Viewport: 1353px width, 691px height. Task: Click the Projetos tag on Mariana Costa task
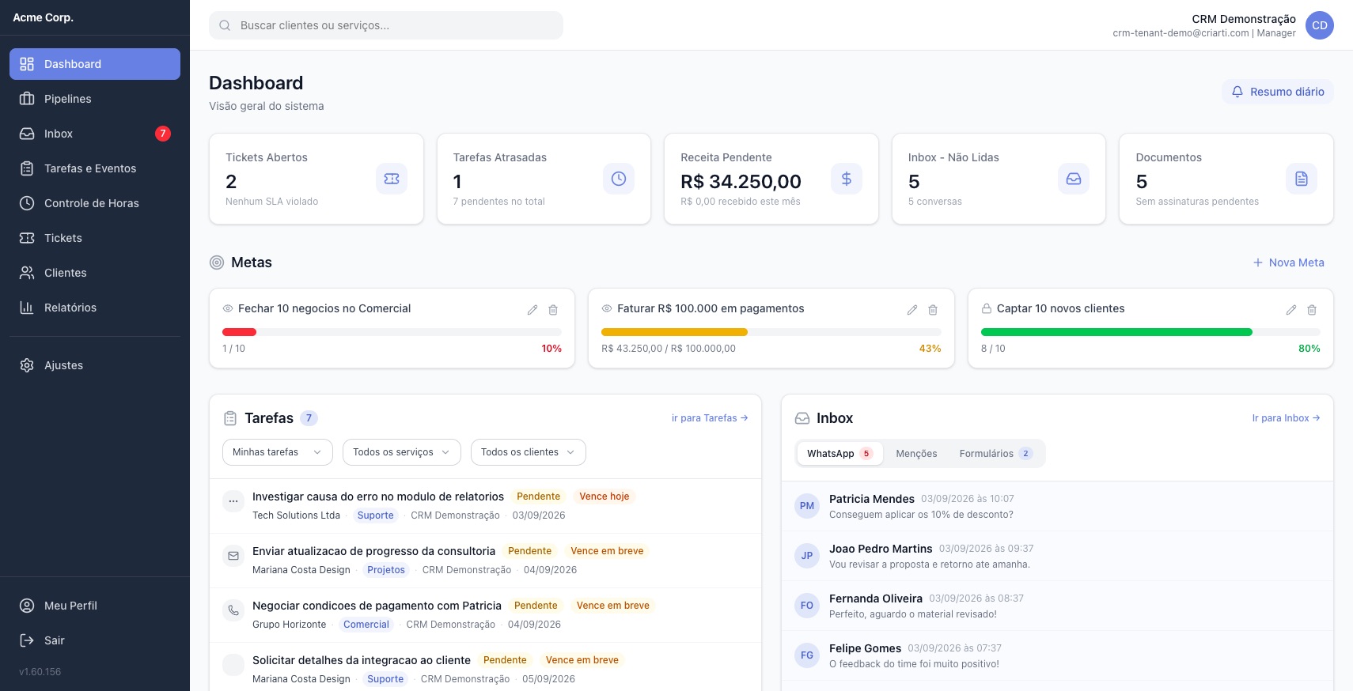pos(386,570)
